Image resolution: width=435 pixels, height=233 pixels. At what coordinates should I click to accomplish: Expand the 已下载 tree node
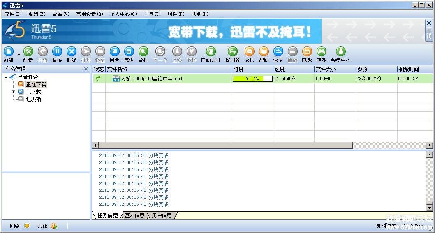[13, 92]
